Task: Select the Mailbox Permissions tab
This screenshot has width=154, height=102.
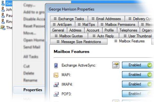Action: [118, 24]
